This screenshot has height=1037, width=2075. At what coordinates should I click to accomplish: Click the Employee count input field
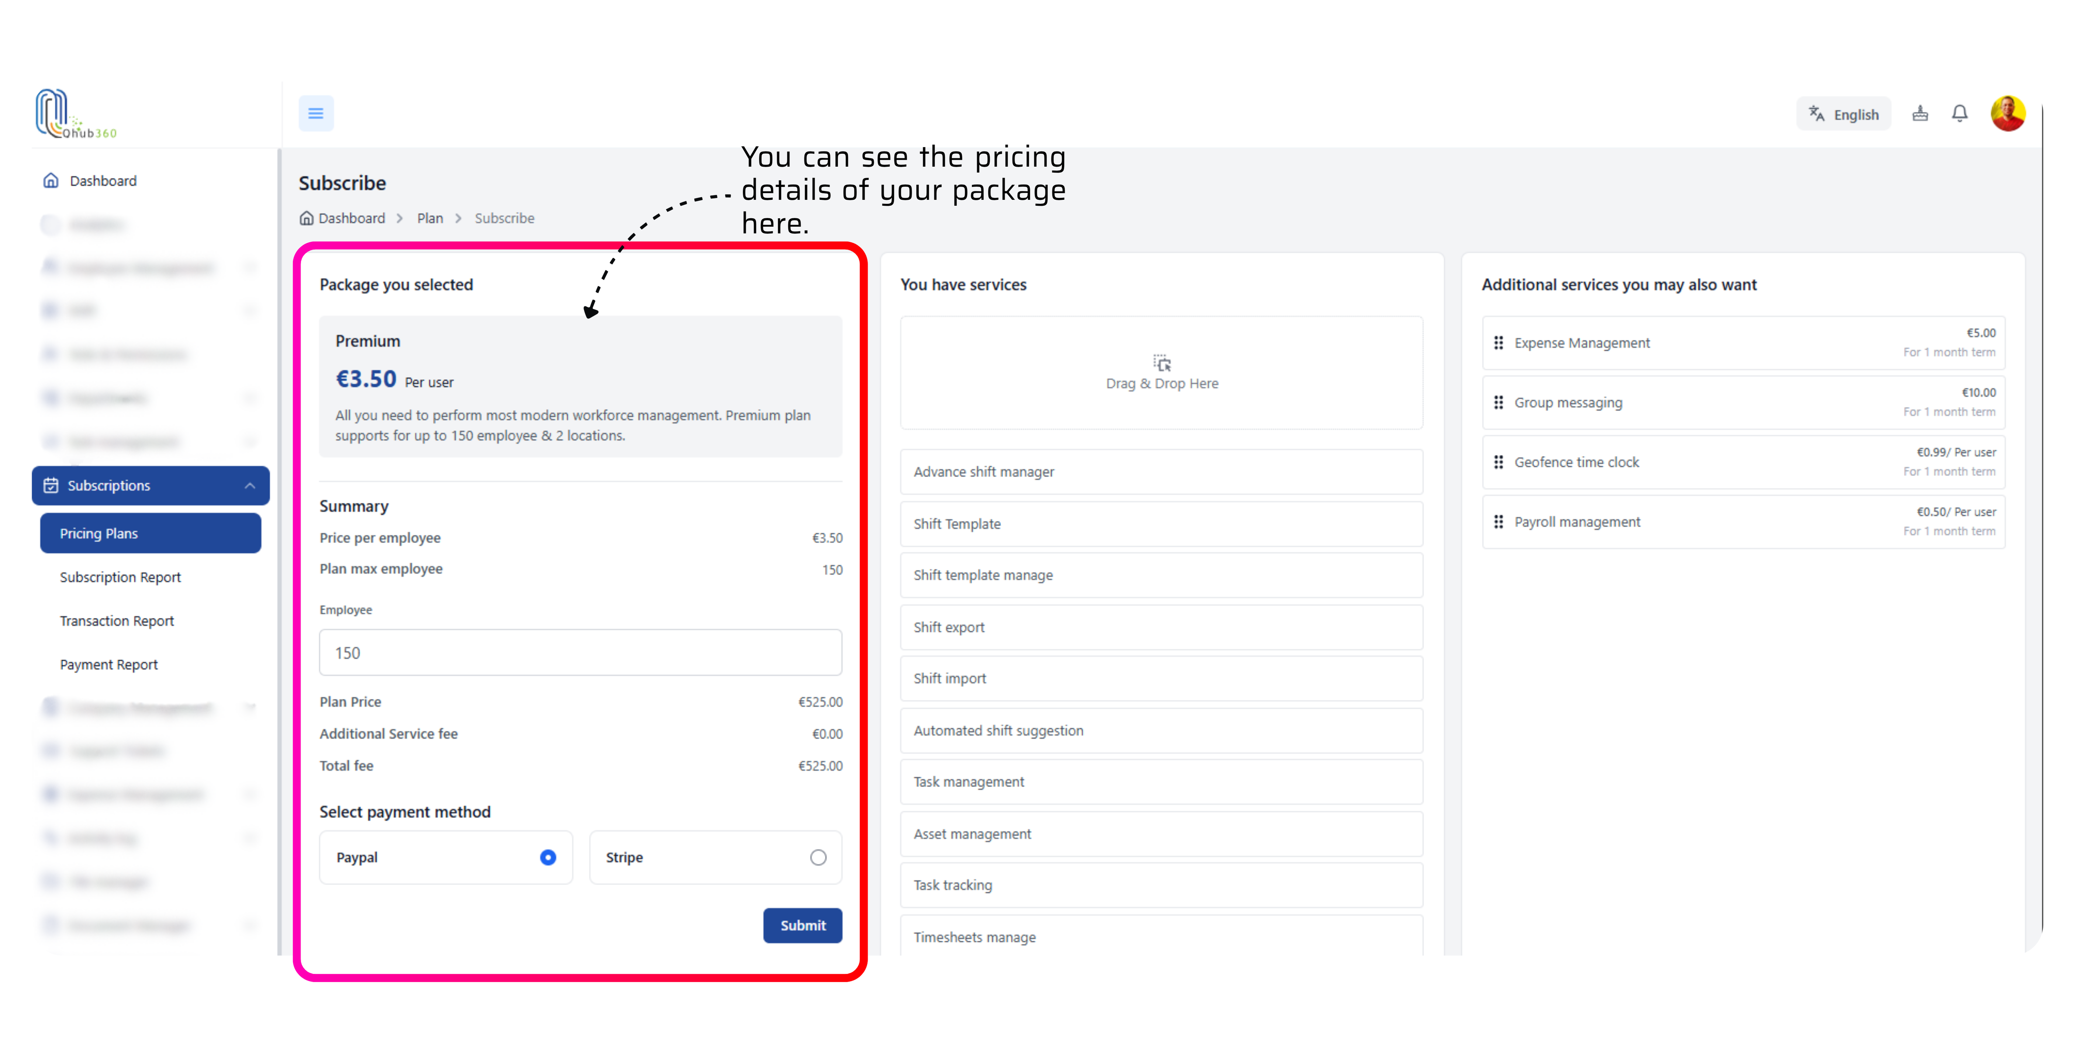580,652
